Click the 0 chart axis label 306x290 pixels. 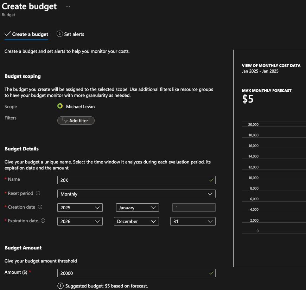point(257,231)
